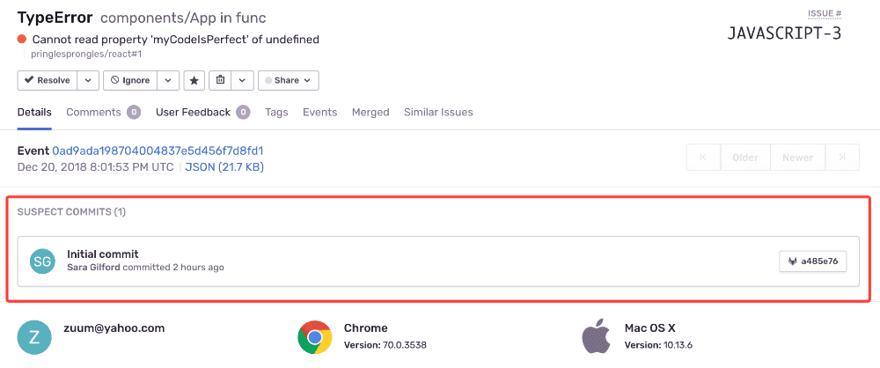Go to the Similar Issues tab
Screen dimensions: 880x368
438,112
